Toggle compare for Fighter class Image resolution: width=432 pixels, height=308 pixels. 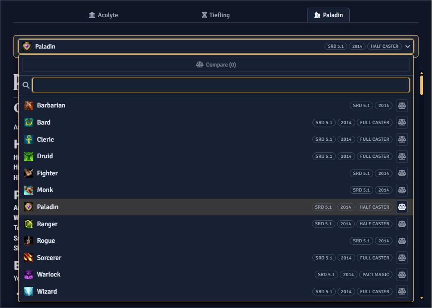pyautogui.click(x=402, y=173)
